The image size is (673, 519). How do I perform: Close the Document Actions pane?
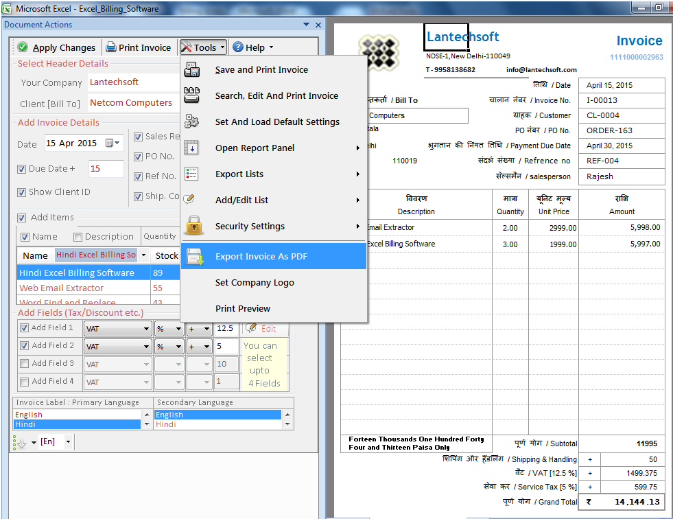pyautogui.click(x=318, y=25)
